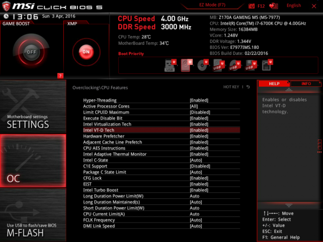323x242 pixels.
Task: Take a screenshot with the F12 camera icon
Action: point(251,6)
